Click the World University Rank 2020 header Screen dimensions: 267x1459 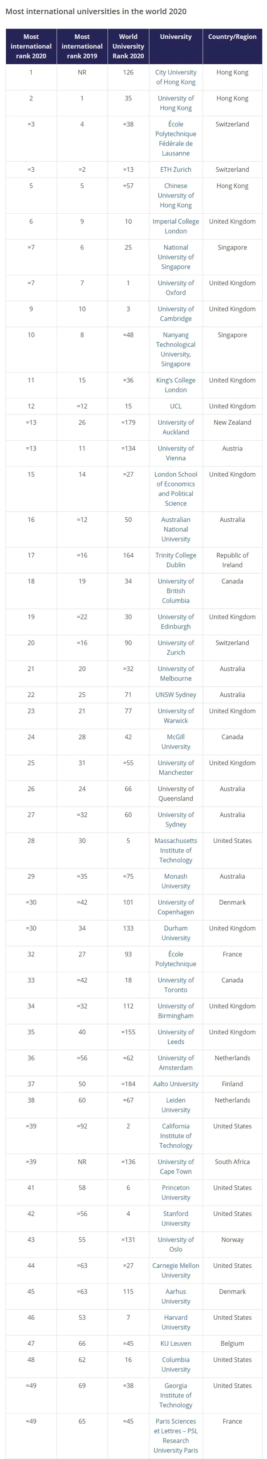(128, 46)
